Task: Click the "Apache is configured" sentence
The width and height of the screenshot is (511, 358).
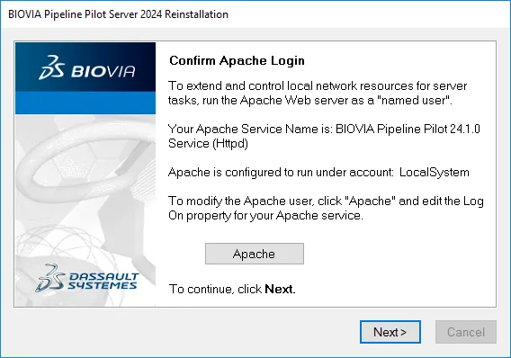Action: [x=318, y=172]
